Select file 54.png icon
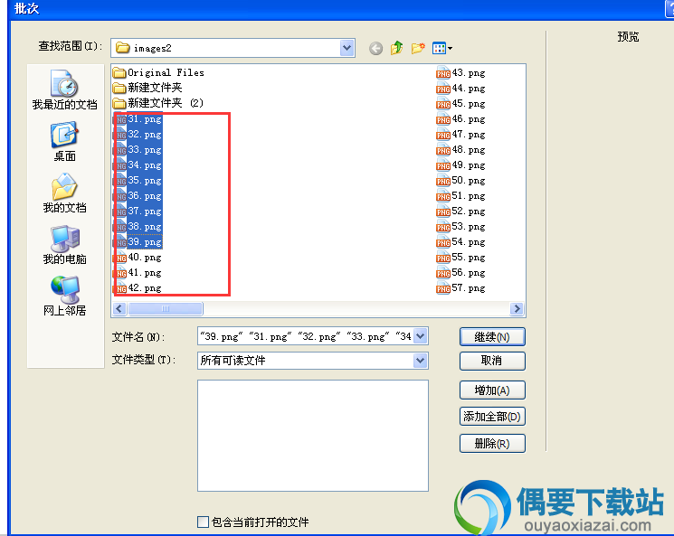 pyautogui.click(x=443, y=242)
